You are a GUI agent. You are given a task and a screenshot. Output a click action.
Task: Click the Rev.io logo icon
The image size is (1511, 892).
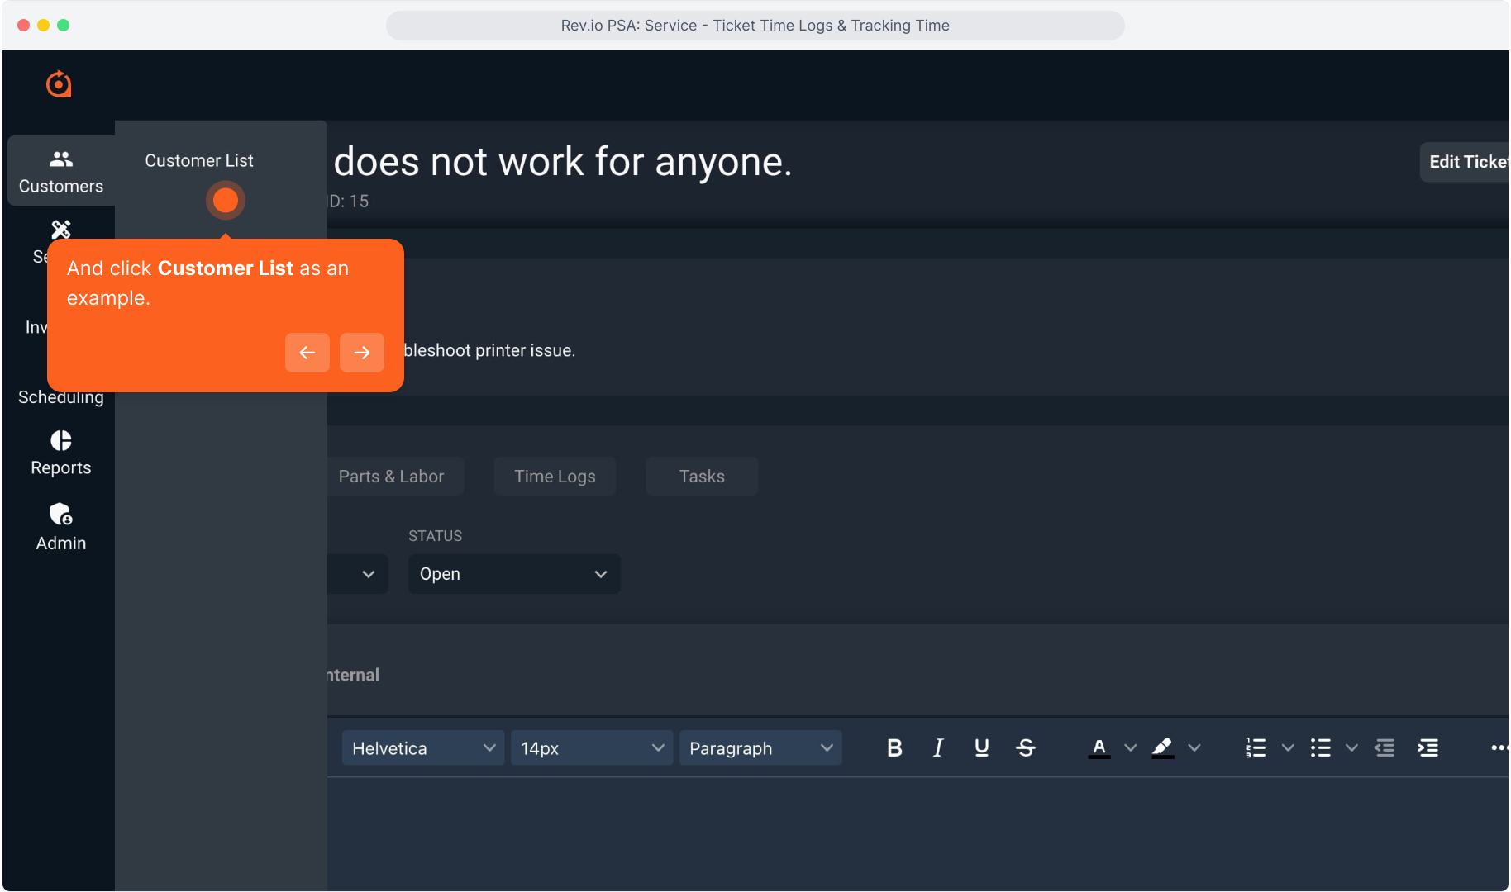pyautogui.click(x=59, y=84)
